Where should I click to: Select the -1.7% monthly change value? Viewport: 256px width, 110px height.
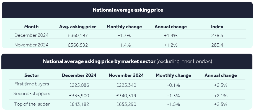pos(125,35)
